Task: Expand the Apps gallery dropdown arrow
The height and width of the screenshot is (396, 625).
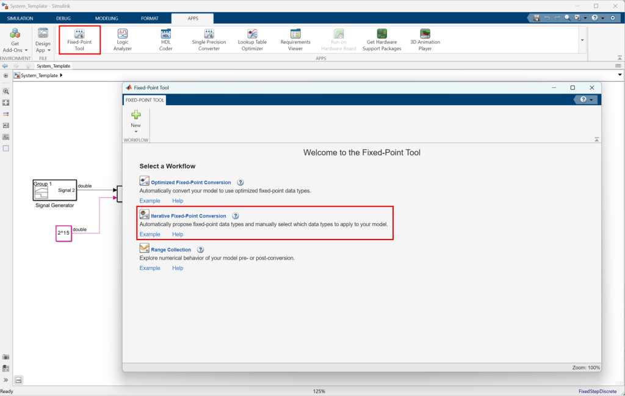Action: click(582, 40)
